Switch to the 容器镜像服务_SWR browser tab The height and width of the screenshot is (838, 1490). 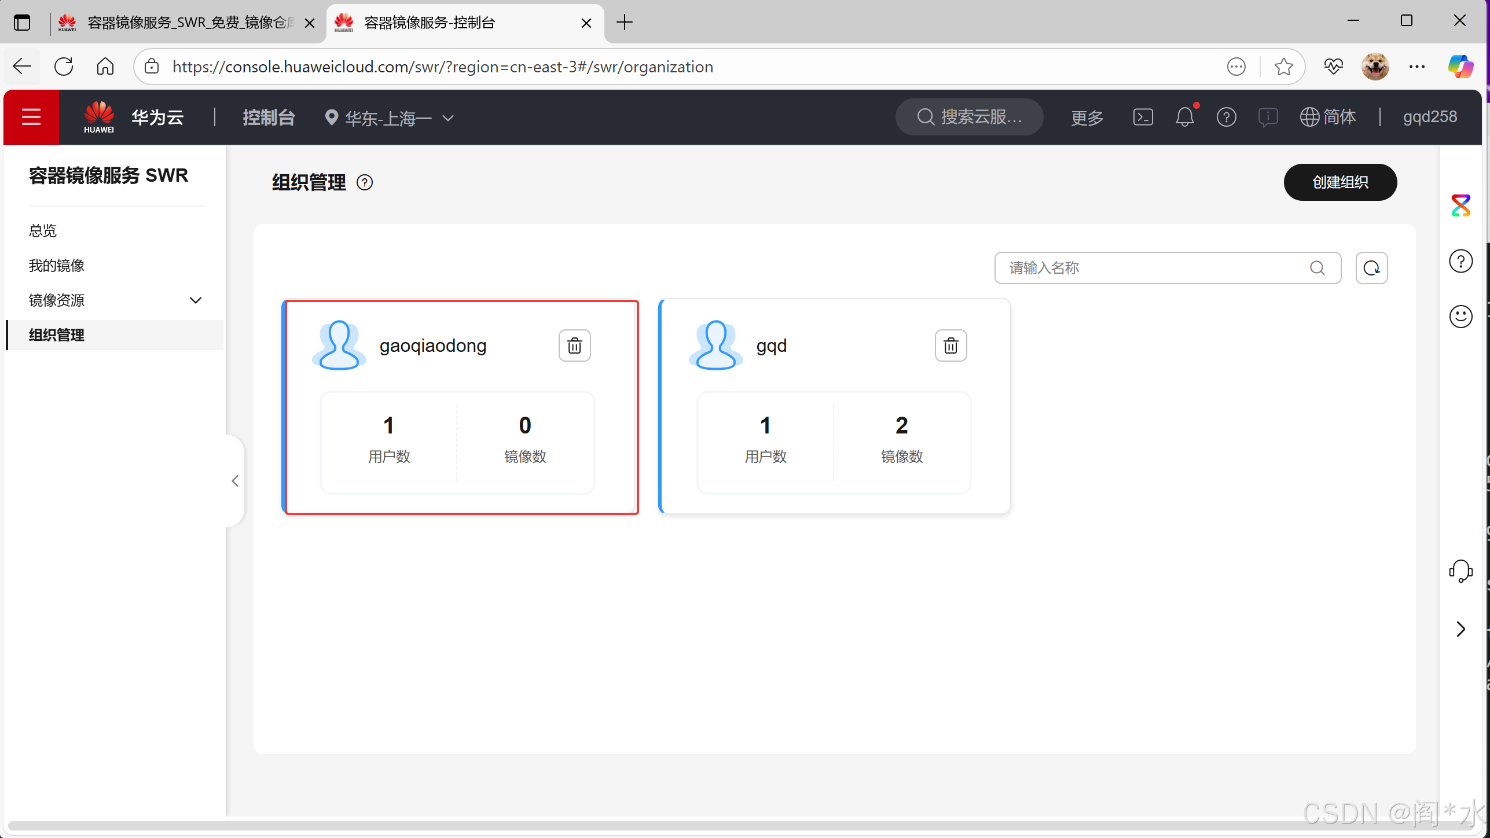188,23
